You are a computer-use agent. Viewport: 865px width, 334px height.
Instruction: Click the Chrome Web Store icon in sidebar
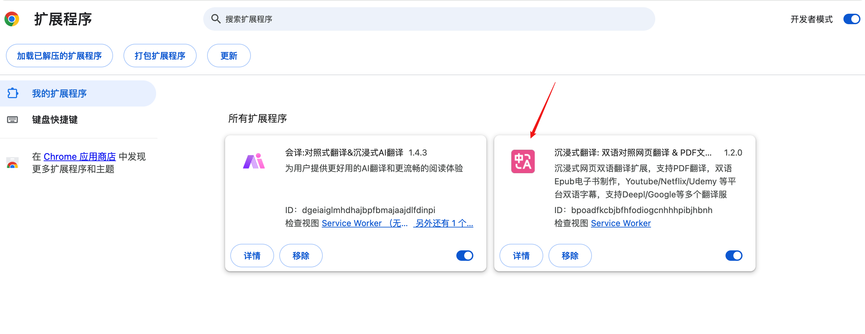12,163
